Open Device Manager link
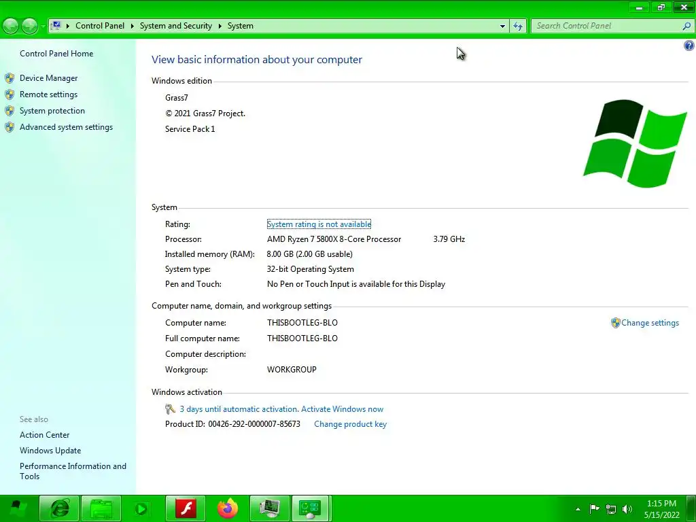 48,77
